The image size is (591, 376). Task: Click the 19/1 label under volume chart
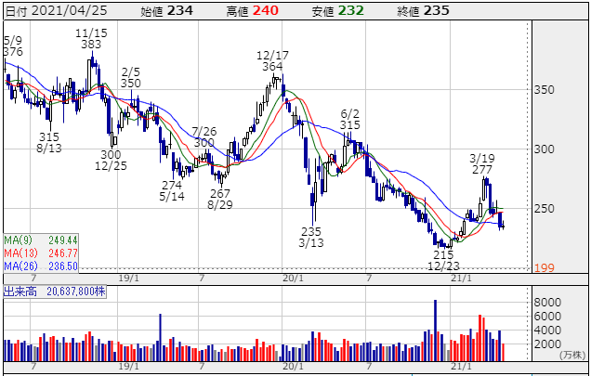click(x=128, y=366)
